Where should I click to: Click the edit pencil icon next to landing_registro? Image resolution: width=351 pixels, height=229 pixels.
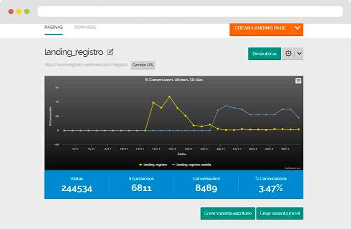(110, 52)
